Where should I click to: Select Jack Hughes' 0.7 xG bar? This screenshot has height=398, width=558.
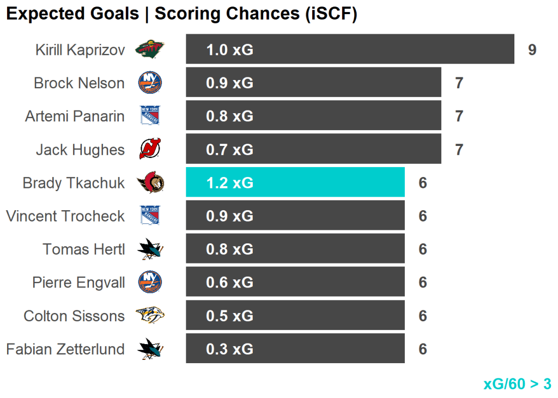313,149
